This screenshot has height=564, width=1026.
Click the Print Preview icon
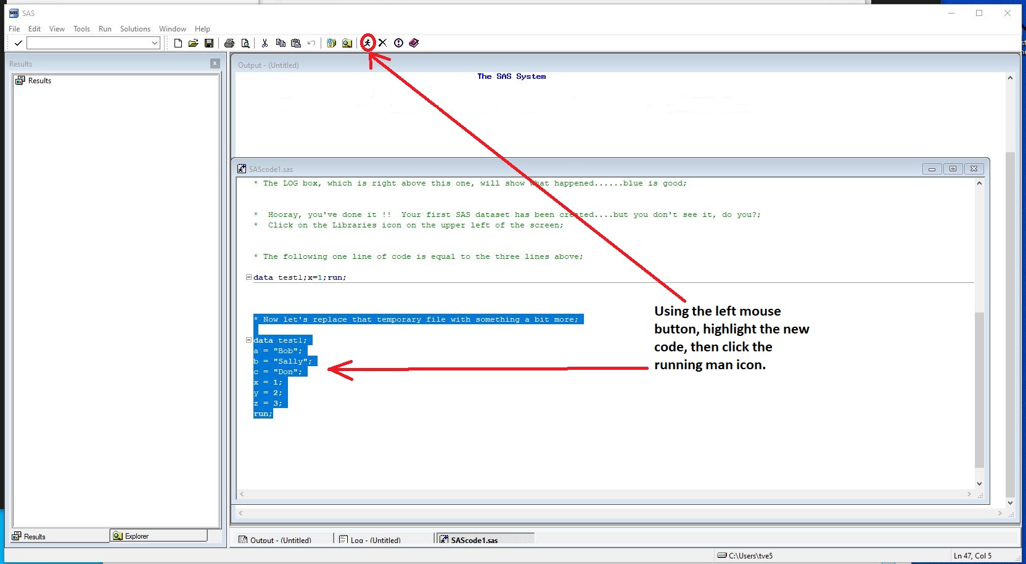[245, 43]
